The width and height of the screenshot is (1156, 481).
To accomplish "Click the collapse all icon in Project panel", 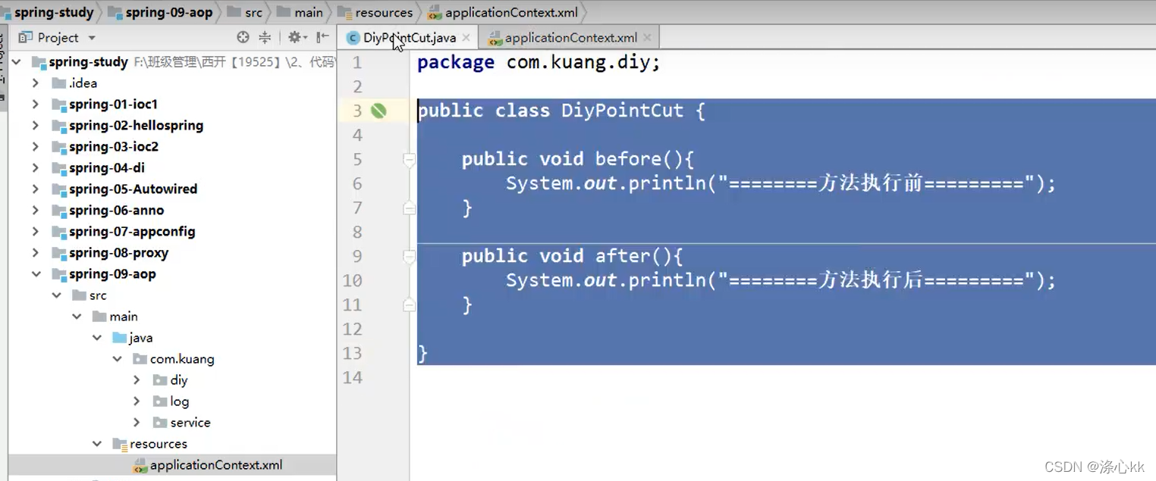I will tap(265, 37).
